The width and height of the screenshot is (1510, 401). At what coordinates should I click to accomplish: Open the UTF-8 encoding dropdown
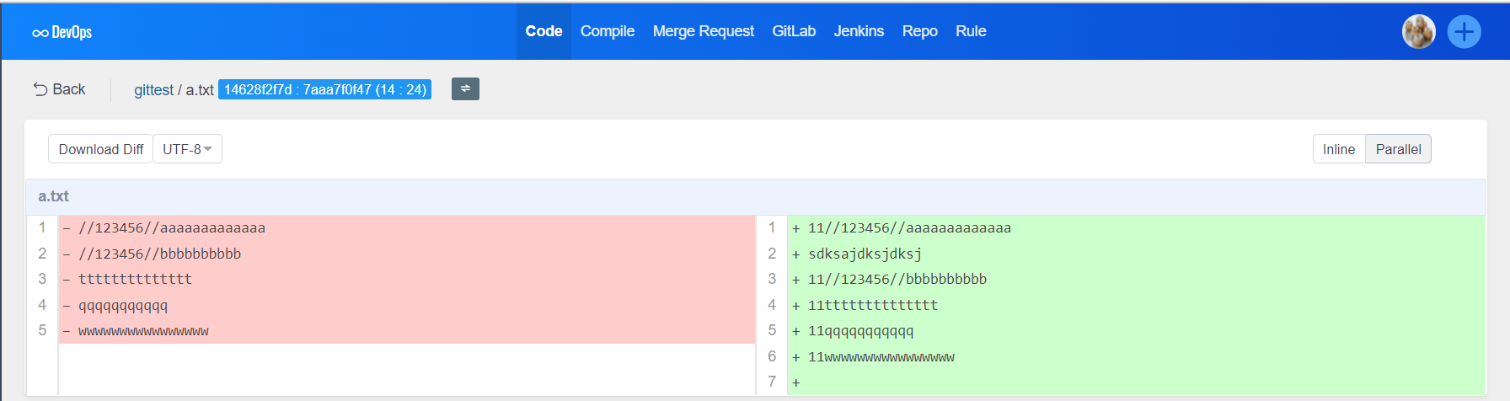tap(187, 149)
